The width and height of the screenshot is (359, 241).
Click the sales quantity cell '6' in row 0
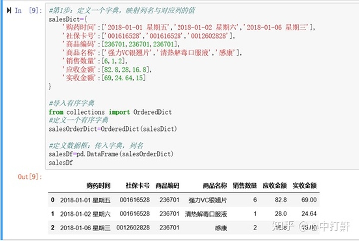(x=255, y=200)
